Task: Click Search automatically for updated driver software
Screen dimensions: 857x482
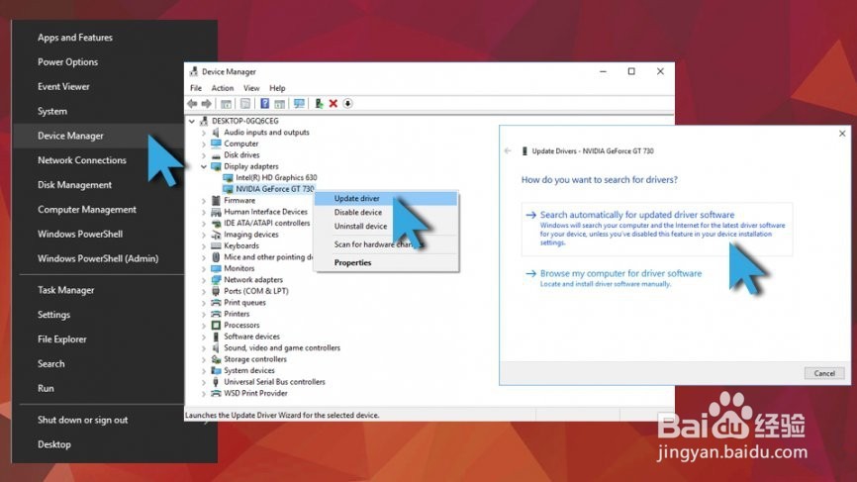Action: click(656, 229)
